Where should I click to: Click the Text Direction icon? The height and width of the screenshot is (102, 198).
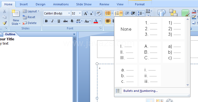149,11
